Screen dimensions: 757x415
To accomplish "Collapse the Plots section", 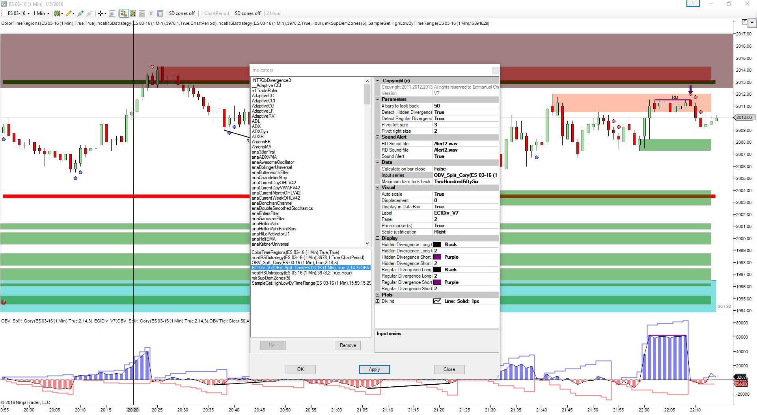I will tap(378, 295).
